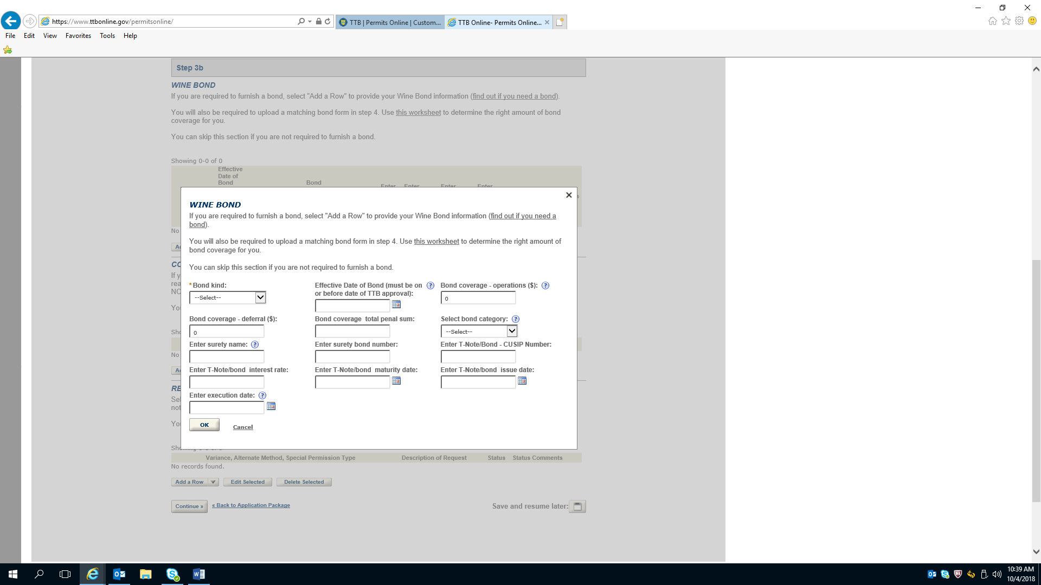This screenshot has height=585, width=1041.
Task: Click the Bond coverage total penal sum field
Action: point(352,331)
